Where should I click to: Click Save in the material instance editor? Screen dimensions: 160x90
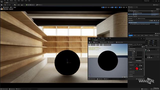click(90, 42)
